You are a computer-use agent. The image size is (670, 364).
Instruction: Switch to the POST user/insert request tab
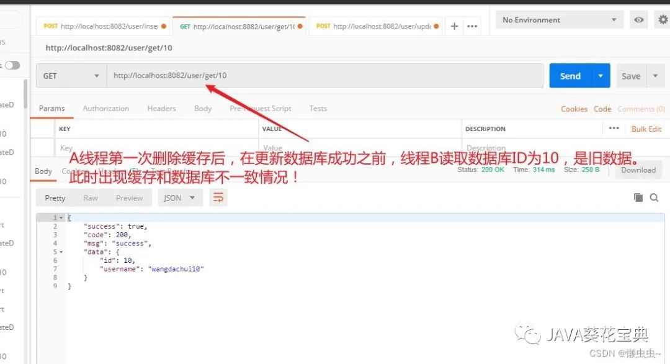(104, 26)
